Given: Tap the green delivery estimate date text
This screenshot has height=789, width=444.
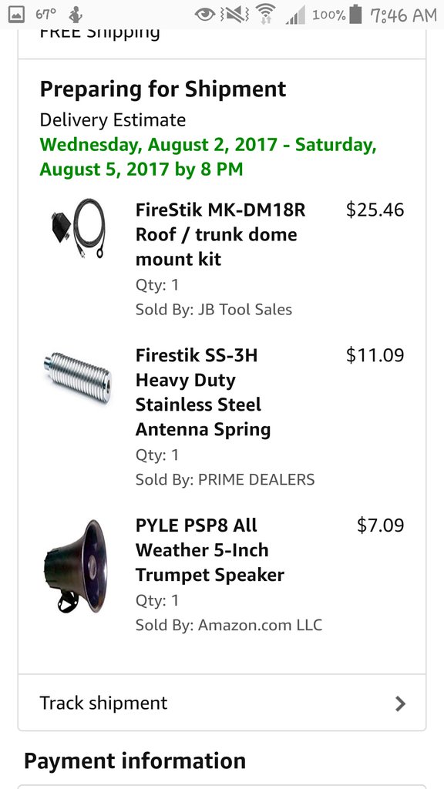Looking at the screenshot, I should click(208, 156).
